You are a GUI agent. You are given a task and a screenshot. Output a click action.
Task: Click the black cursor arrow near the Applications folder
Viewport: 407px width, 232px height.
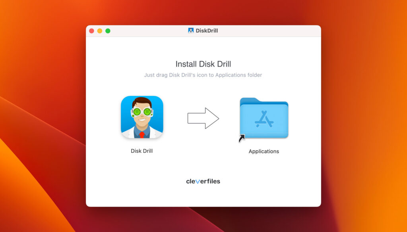[x=242, y=138]
